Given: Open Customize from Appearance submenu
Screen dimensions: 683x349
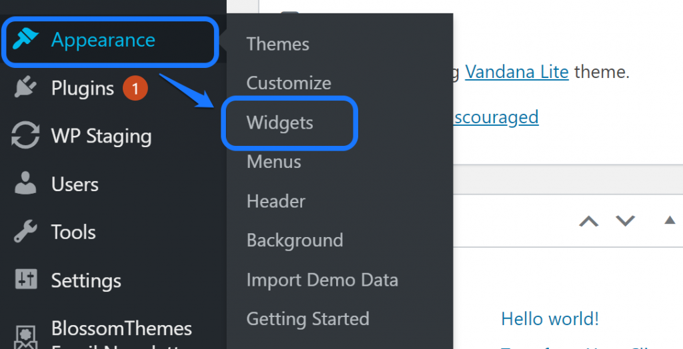Looking at the screenshot, I should (x=288, y=83).
